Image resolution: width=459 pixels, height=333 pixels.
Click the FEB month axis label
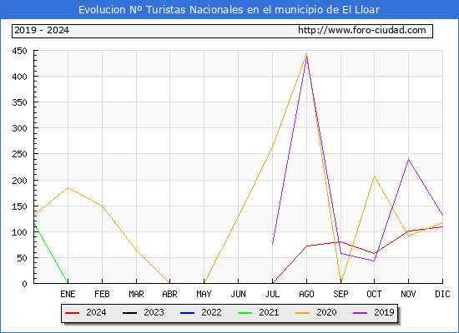(x=102, y=294)
